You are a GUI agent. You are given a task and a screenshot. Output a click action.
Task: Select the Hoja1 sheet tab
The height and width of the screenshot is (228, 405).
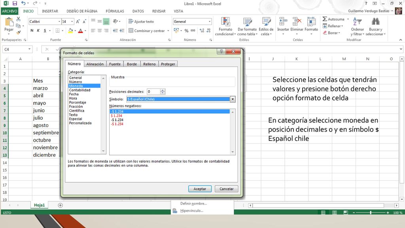click(x=39, y=205)
